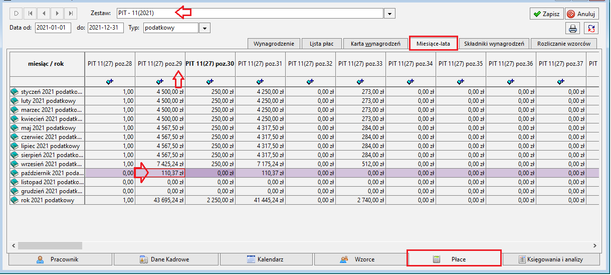Click the 'miesiąc / rok' column header
Viewport: 611px width, 275px height.
click(x=48, y=64)
